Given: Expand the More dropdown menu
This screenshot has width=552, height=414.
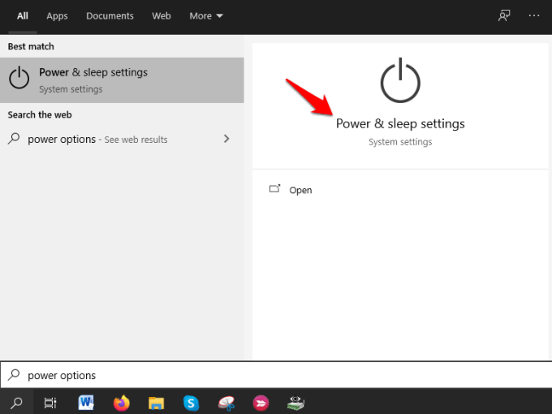Looking at the screenshot, I should [206, 16].
